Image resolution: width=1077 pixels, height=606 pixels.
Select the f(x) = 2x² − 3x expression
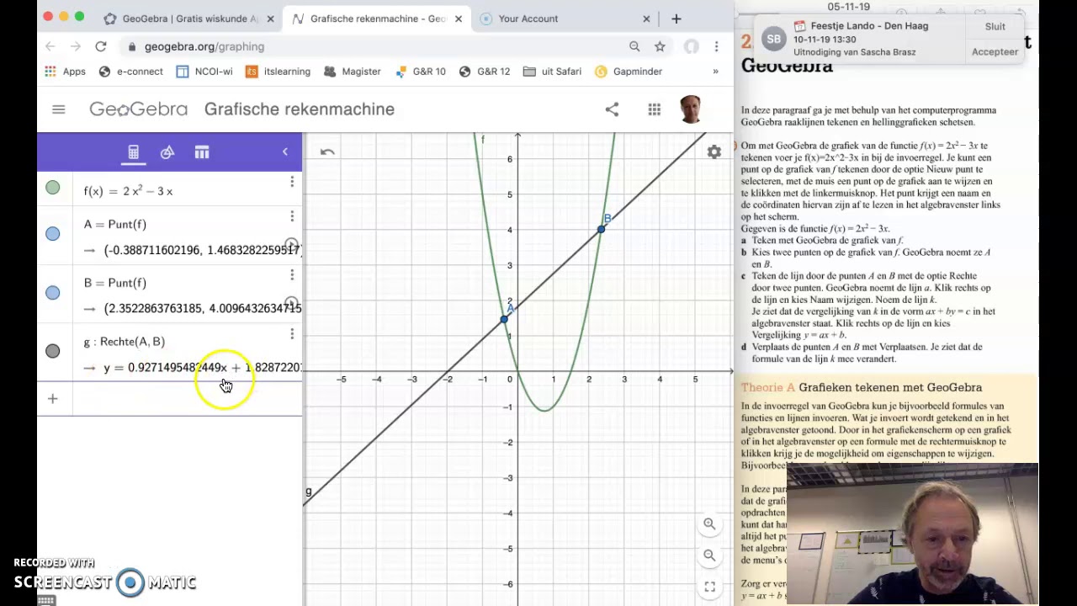pyautogui.click(x=128, y=191)
